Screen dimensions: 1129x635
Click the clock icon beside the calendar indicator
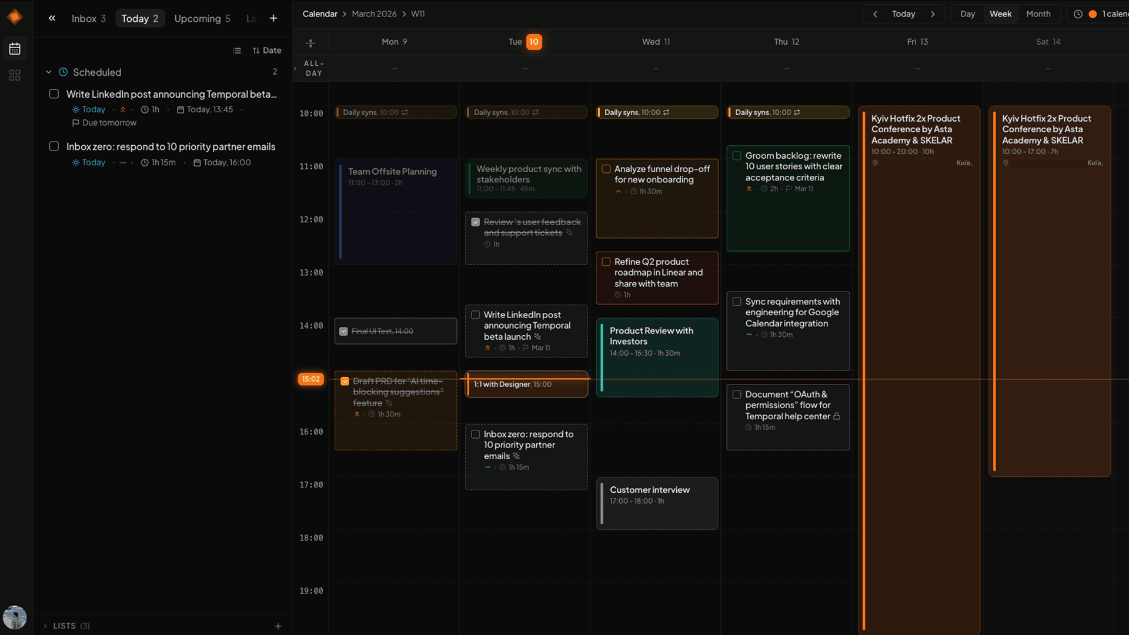point(1078,14)
